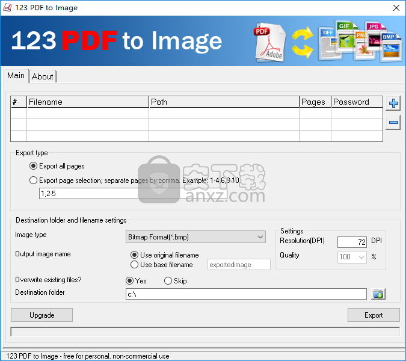Choose Export page selection radio button
Screen dimensions: 406x361
pos(33,180)
